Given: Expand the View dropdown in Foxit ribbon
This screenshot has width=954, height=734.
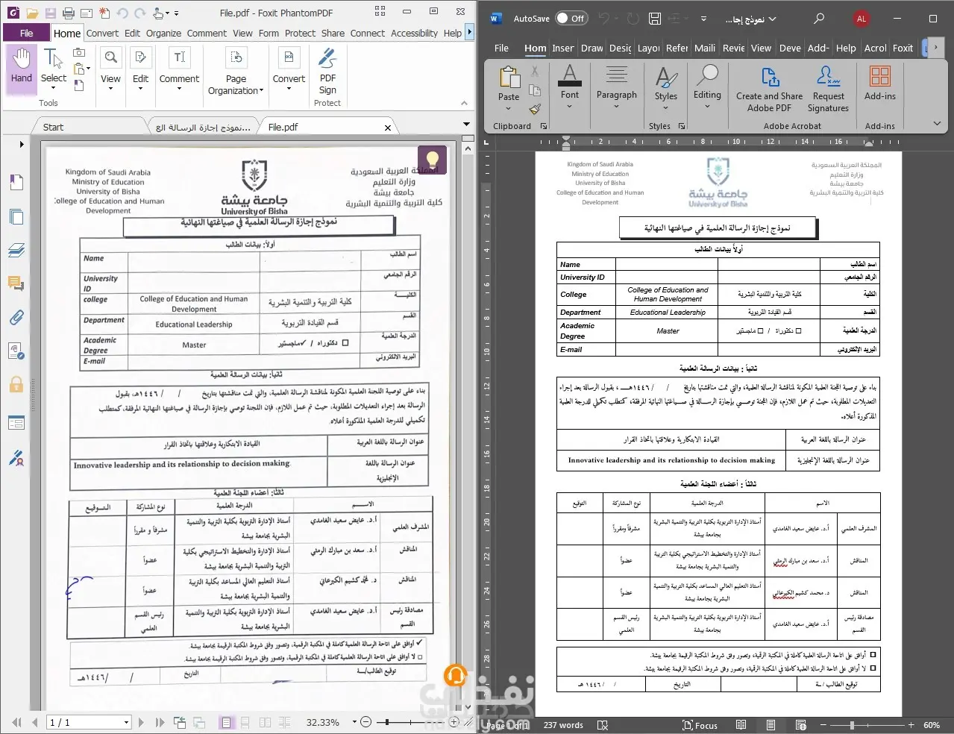Looking at the screenshot, I should (110, 89).
